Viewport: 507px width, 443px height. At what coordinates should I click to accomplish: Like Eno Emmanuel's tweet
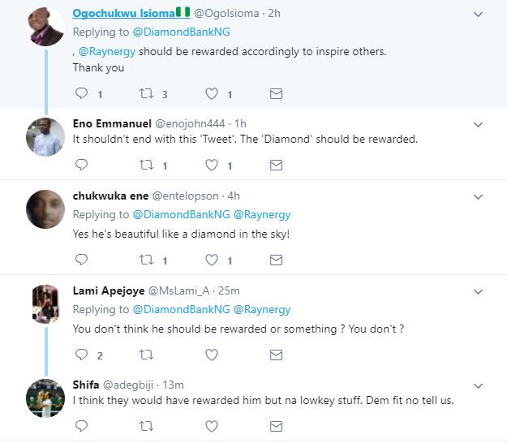click(x=211, y=166)
